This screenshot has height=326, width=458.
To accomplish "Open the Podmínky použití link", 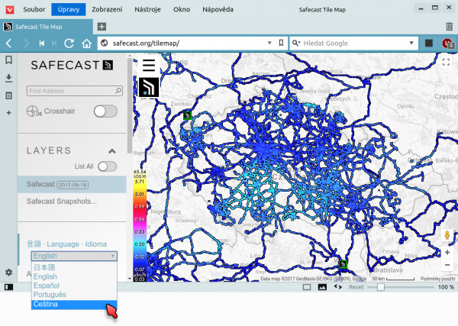I will [437, 279].
